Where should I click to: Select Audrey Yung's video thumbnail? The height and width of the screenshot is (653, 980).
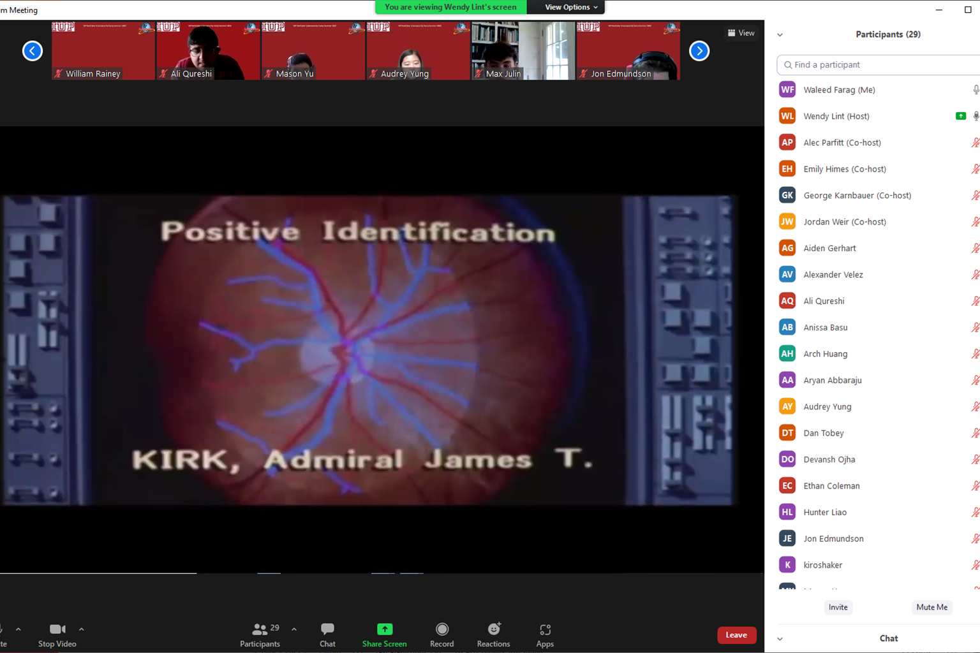[x=418, y=51]
